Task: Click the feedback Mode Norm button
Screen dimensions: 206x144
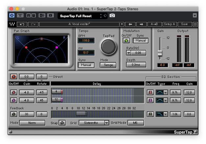Action: [32, 123]
